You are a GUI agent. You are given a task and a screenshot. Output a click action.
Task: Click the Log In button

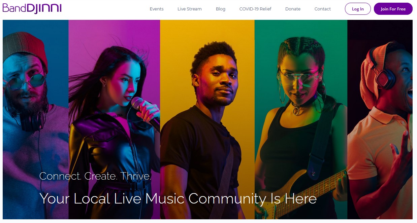(x=358, y=9)
